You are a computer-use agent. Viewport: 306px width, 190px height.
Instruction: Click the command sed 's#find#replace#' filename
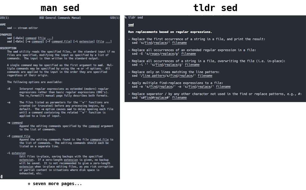point(159,97)
